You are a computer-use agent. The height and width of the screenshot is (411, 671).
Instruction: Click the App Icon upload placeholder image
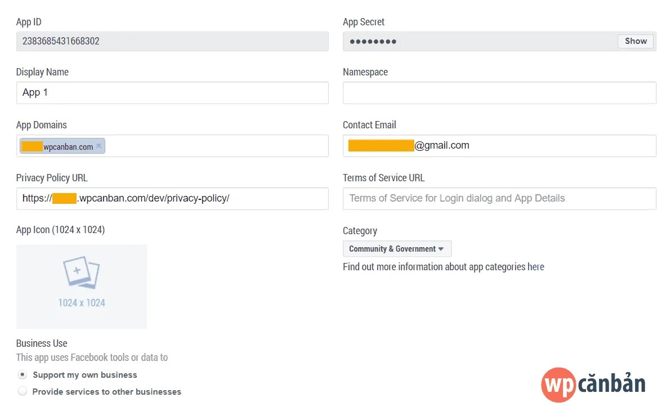pyautogui.click(x=82, y=286)
